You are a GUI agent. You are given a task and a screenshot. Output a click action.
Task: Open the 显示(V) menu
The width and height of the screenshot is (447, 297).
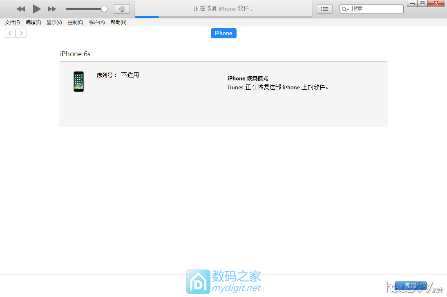click(x=54, y=22)
